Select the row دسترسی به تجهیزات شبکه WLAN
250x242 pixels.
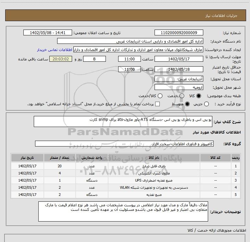(x=126, y=188)
